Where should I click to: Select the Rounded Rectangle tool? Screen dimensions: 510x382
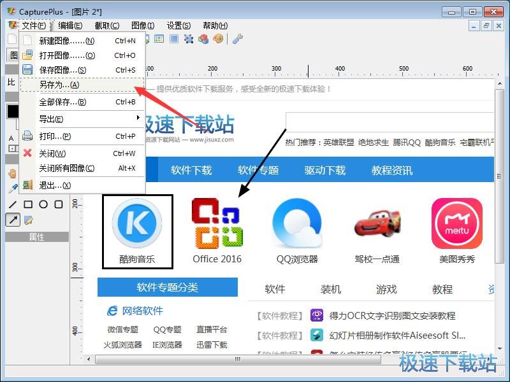[x=59, y=204]
